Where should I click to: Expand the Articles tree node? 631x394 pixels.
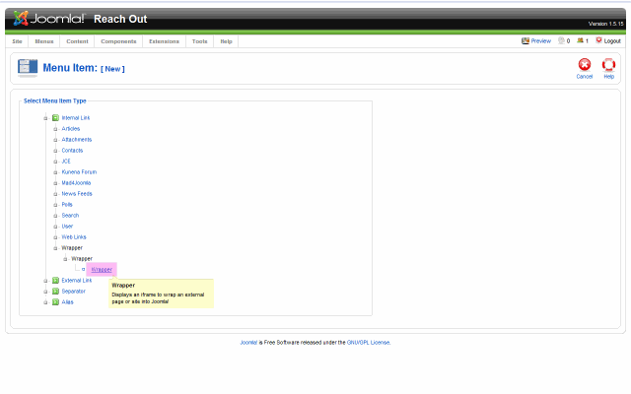(55, 129)
